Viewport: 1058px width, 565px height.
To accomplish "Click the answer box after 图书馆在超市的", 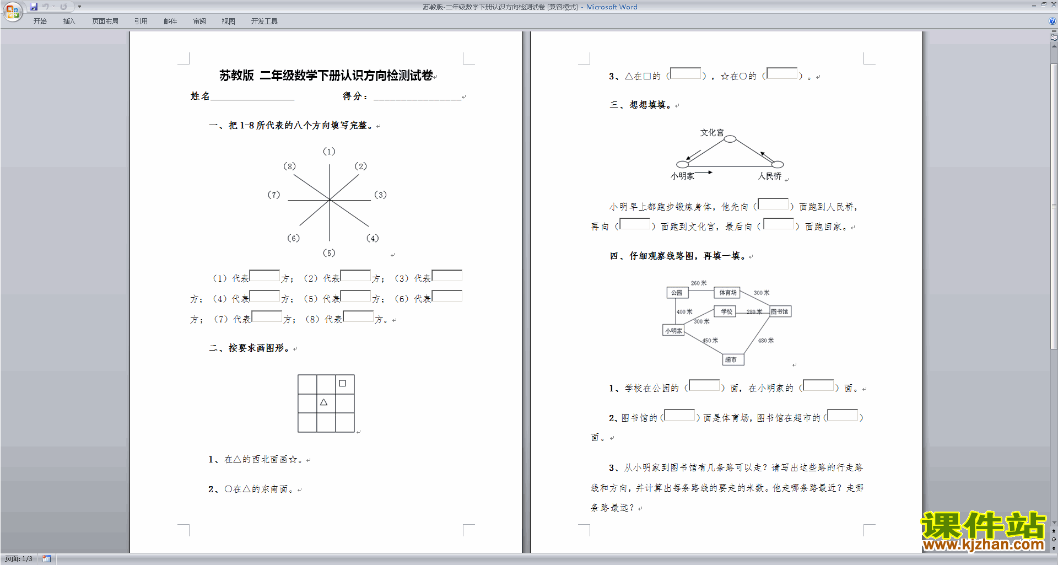I will pos(843,415).
